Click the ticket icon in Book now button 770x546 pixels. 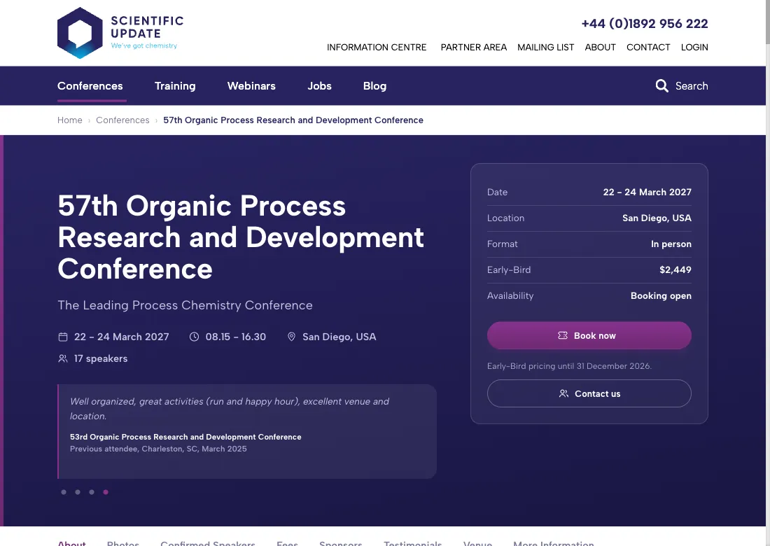pos(563,335)
